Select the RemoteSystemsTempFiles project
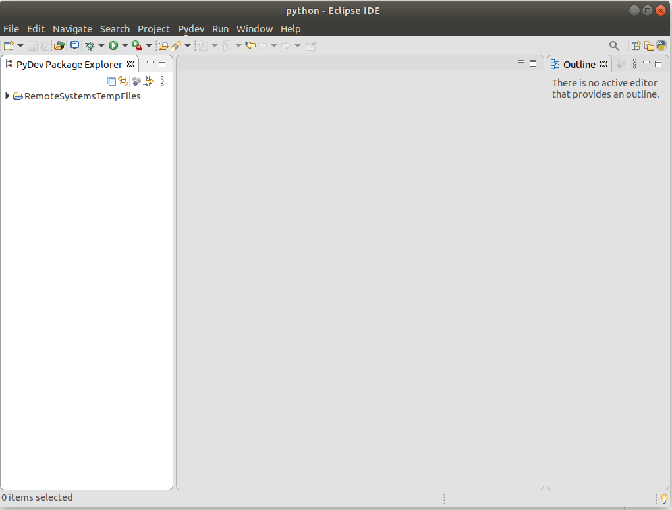Viewport: 672px width, 510px height. 82,96
